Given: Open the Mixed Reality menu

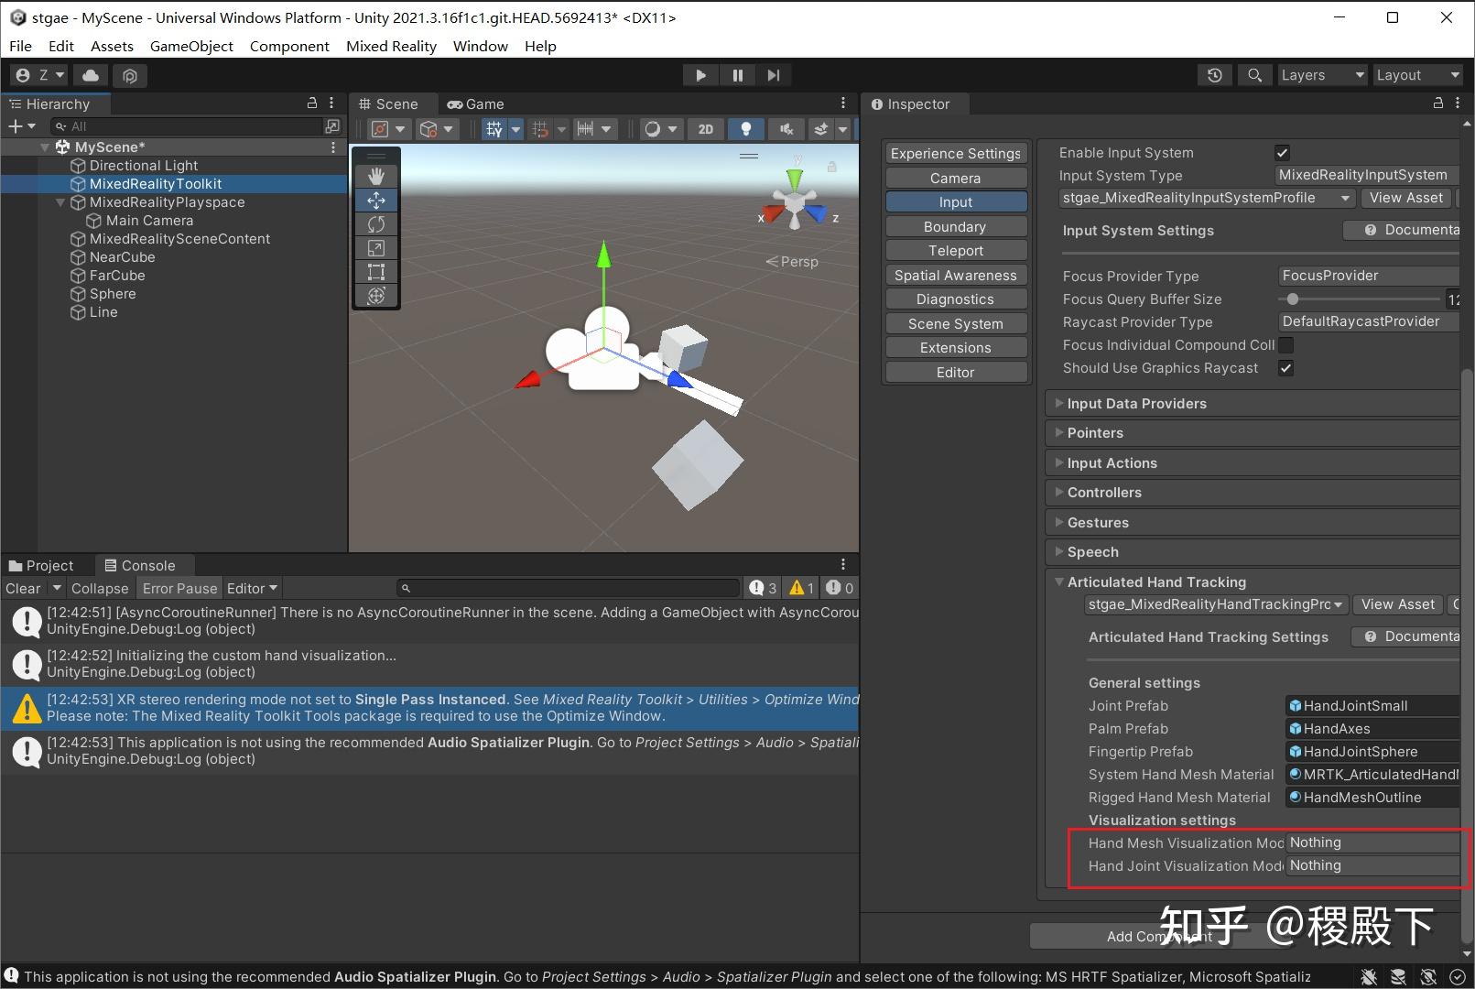Looking at the screenshot, I should tap(391, 46).
